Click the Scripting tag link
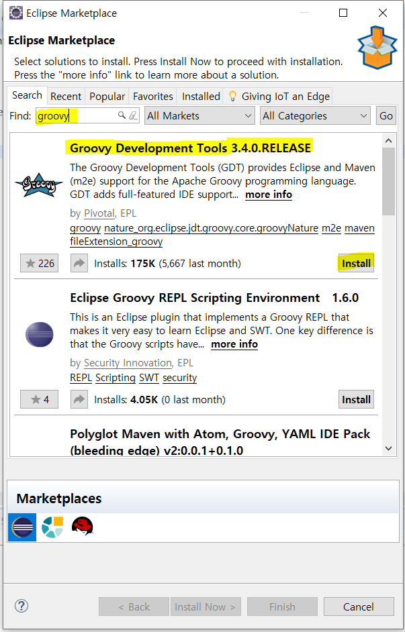The image size is (405, 632). [116, 378]
